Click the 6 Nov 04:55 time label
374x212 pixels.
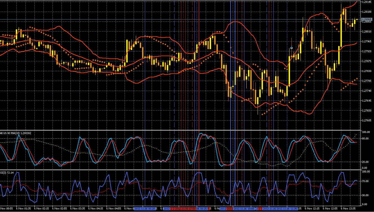tap(114, 209)
